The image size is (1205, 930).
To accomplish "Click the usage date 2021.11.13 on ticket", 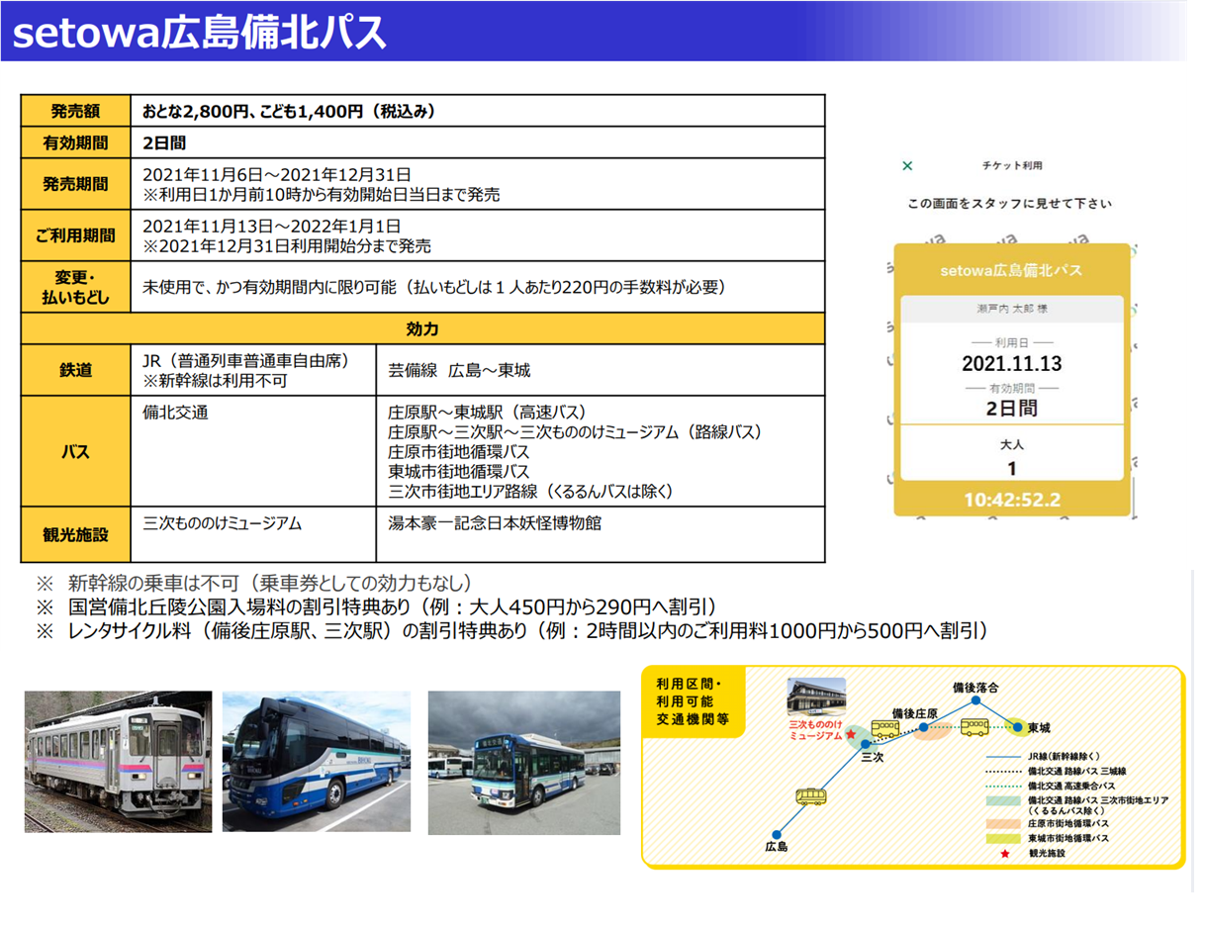I will coord(1011,364).
